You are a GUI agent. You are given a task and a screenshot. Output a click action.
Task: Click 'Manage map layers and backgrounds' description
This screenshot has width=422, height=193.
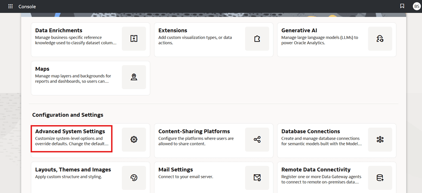point(73,78)
